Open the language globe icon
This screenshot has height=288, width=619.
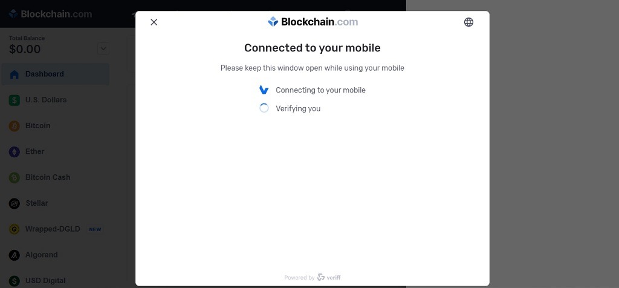click(468, 22)
